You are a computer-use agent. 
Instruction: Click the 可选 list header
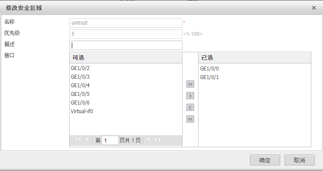click(126, 57)
